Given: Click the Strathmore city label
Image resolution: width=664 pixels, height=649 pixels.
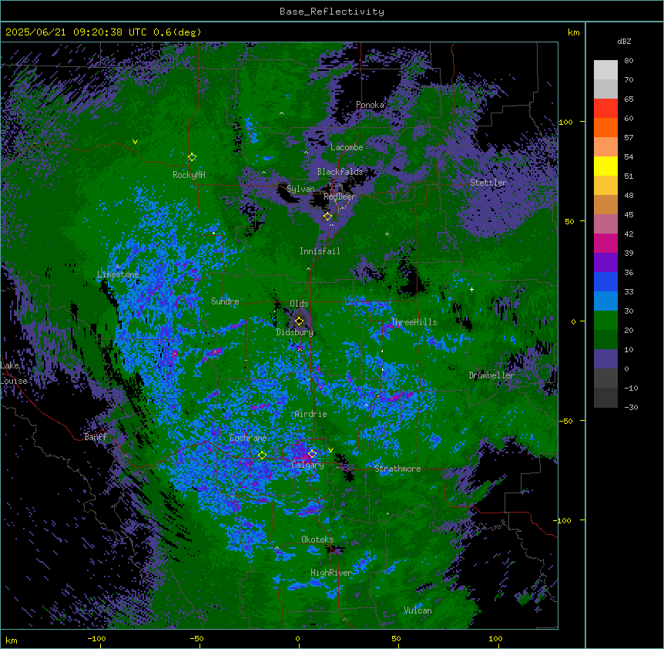Looking at the screenshot, I should tap(397, 469).
